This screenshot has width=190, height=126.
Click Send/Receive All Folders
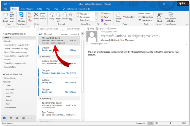coord(171,17)
